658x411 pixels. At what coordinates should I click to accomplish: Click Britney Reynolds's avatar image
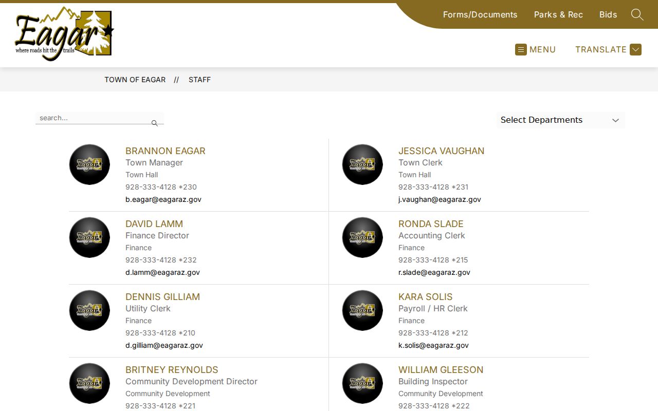pyautogui.click(x=89, y=383)
